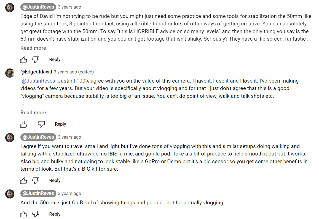This screenshot has height=219, width=319.
Task: Open Edgeofdavid's '3 years ago (edited)' timestamp
Action: 74,72
